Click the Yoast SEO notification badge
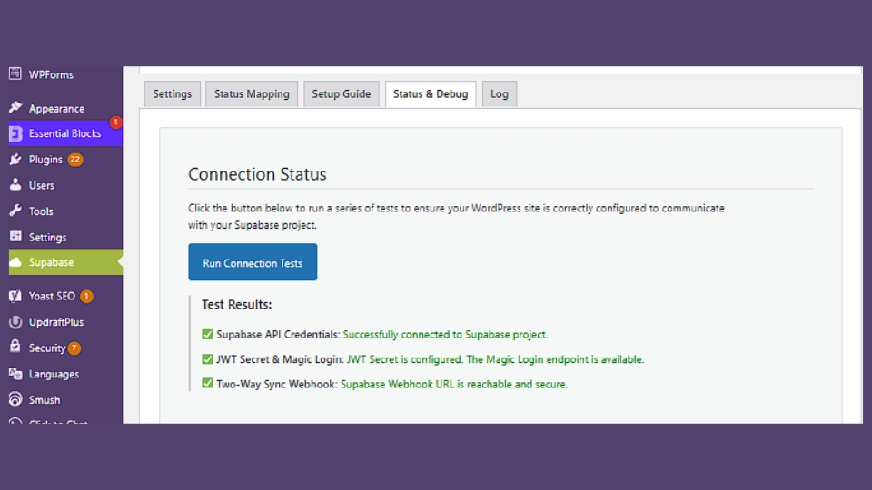The width and height of the screenshot is (872, 490). [86, 296]
